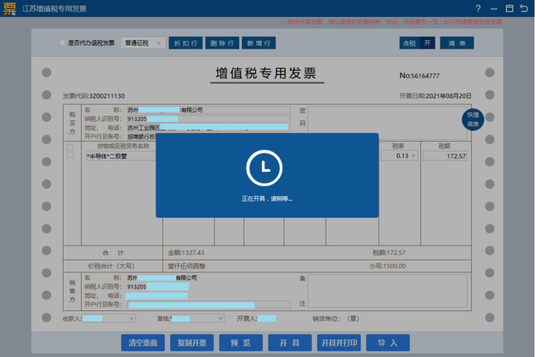Click the 导入 button
This screenshot has width=535, height=357.
[388, 343]
